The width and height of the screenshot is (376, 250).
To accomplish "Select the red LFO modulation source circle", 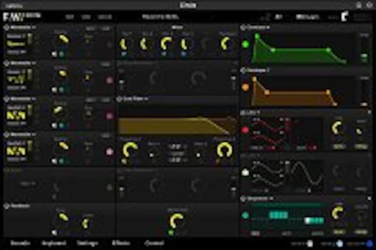I will tap(245, 130).
